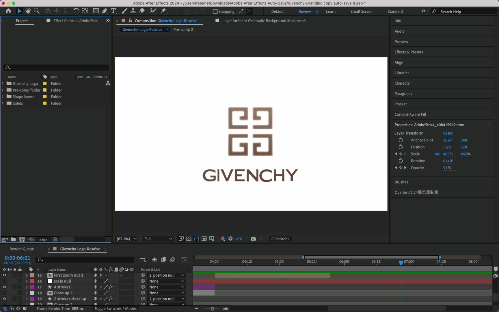Switch to the Render Queue tab
The image size is (499, 312).
point(22,249)
